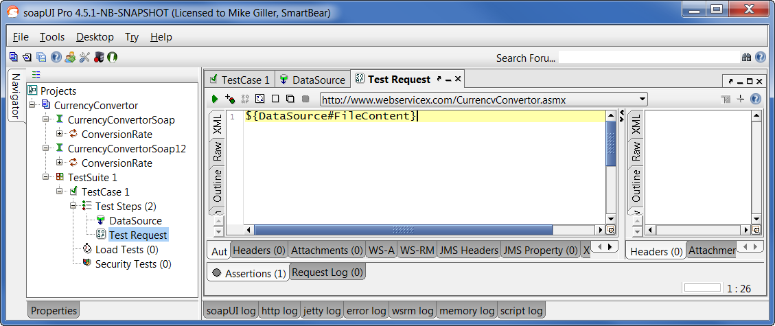Collapse the Test Steps (2) node
The height and width of the screenshot is (326, 775).
click(x=73, y=205)
